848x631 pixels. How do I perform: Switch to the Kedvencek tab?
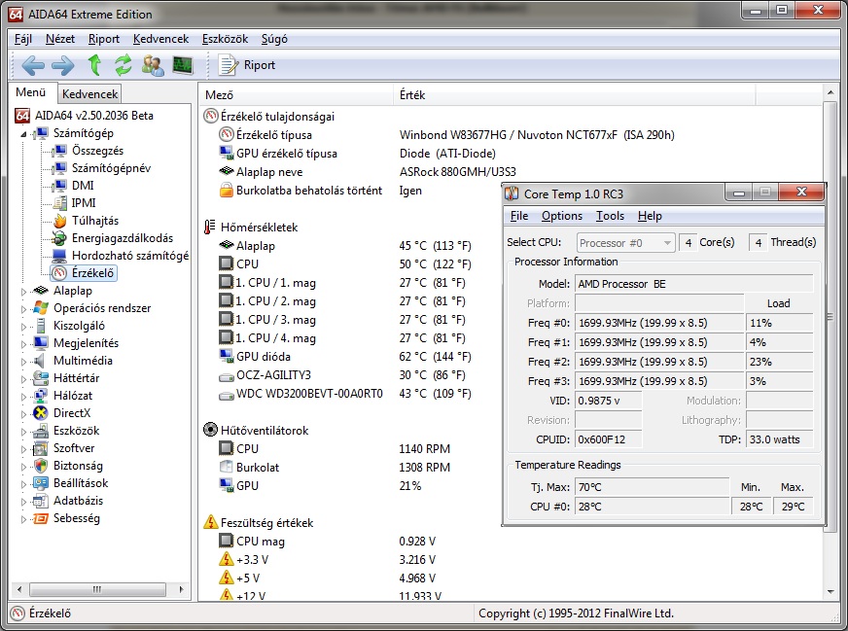(x=89, y=94)
